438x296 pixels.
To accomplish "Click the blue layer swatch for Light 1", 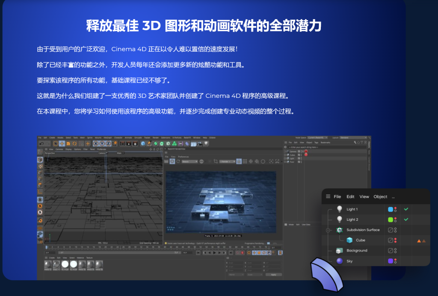I will [x=391, y=209].
